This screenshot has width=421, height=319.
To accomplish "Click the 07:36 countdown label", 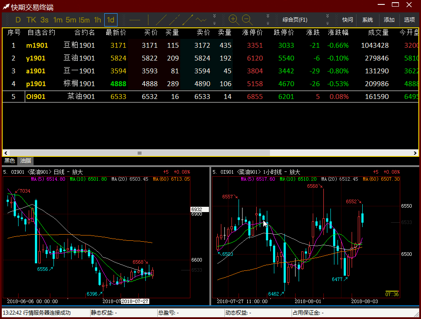I will [x=392, y=294].
